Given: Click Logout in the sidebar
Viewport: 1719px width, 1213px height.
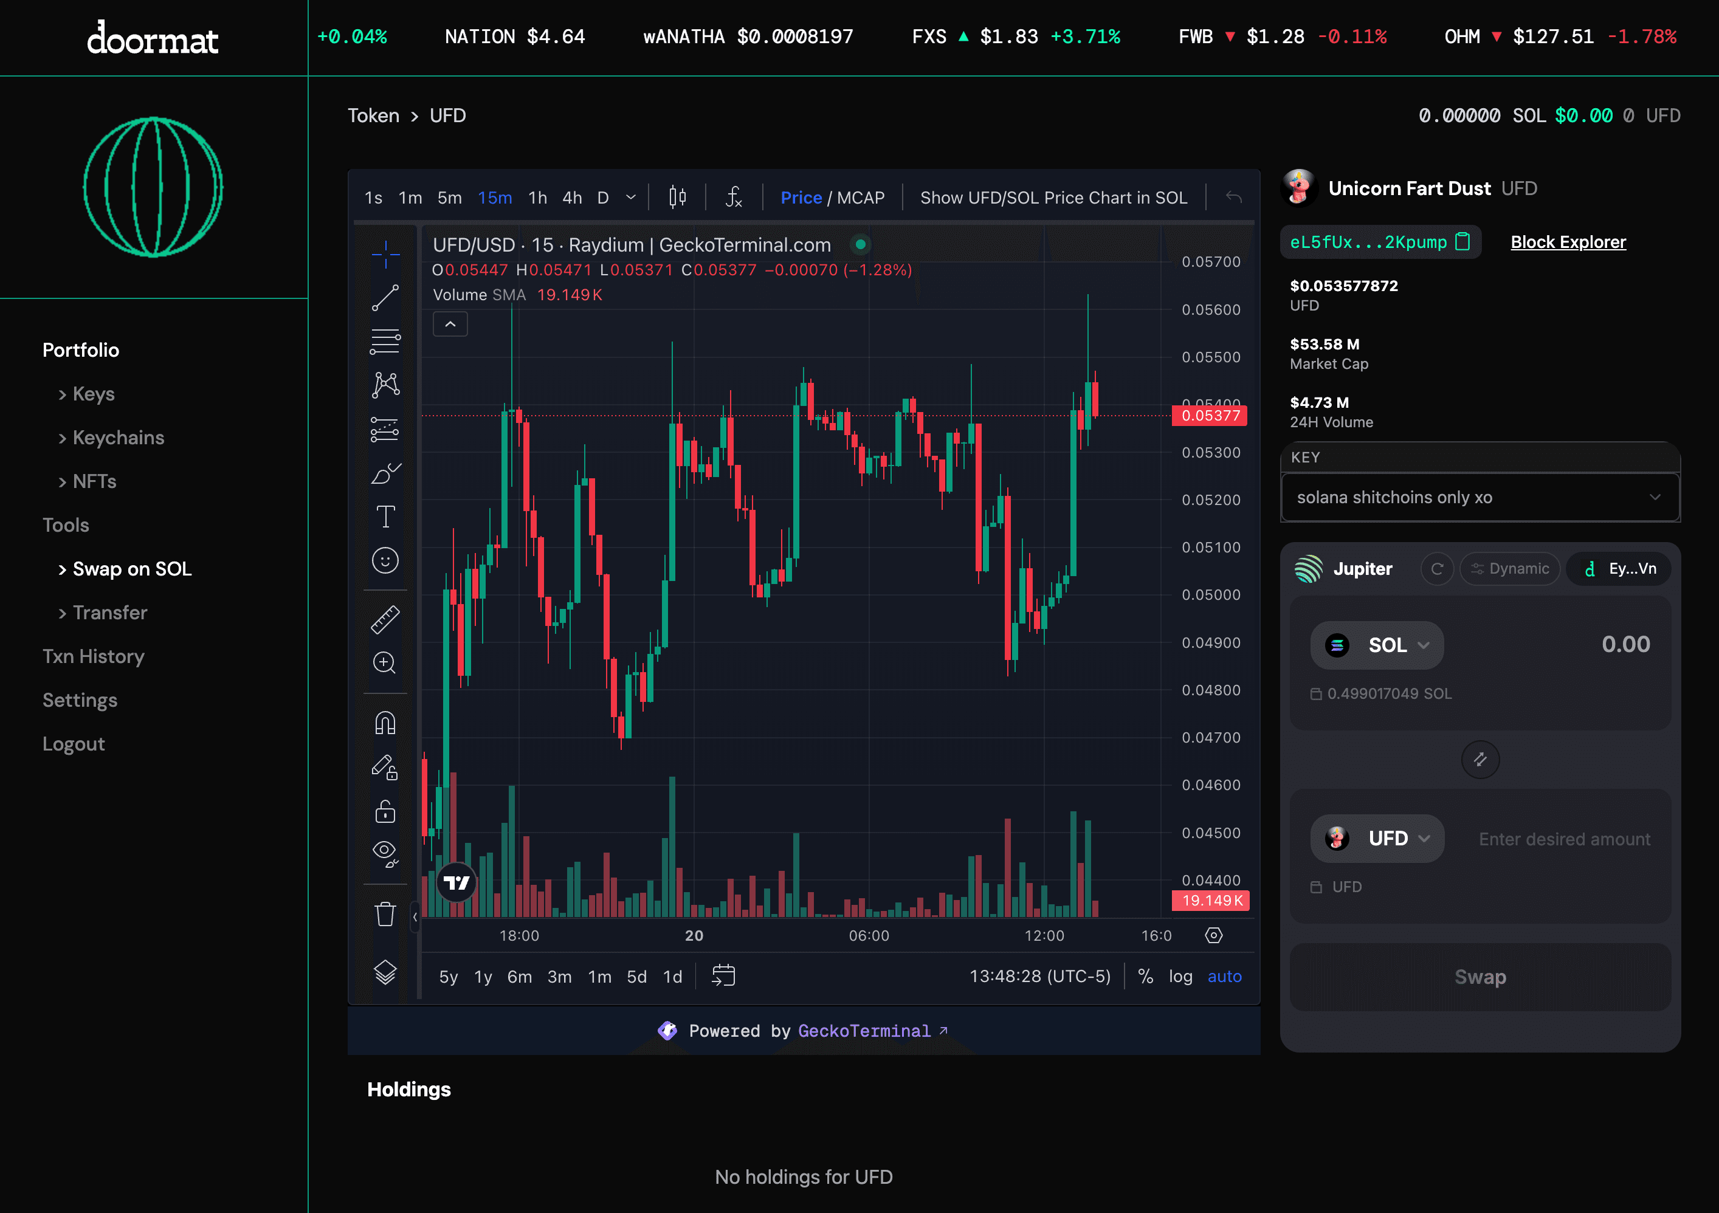Looking at the screenshot, I should pyautogui.click(x=74, y=744).
